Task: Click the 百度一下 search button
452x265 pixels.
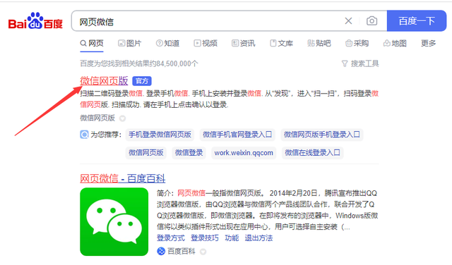Action: click(417, 20)
